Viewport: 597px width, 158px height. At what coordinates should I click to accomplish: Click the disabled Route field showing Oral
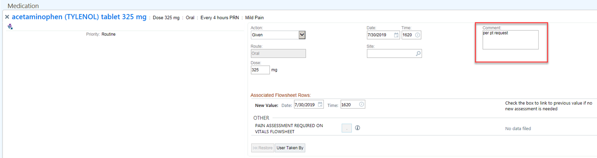tap(278, 54)
